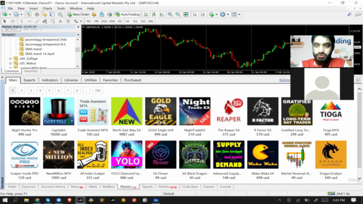Toggle the Navigator folder-star icon
The image size is (363, 204).
44,14
